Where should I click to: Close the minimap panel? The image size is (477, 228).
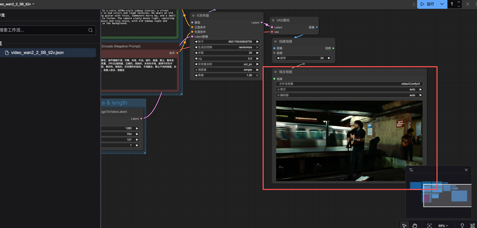coord(466,170)
